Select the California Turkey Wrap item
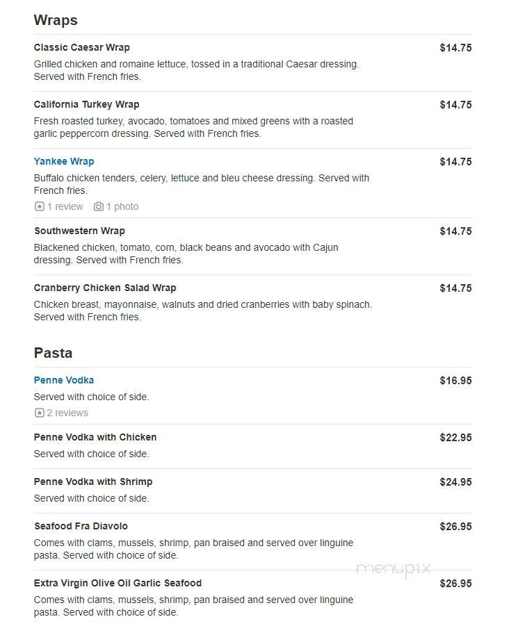The width and height of the screenshot is (518, 626). (87, 105)
